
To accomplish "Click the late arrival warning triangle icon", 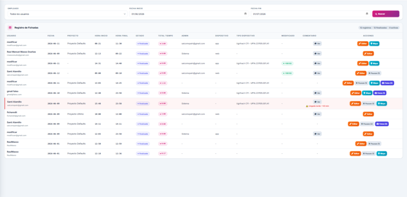I will tap(307, 106).
